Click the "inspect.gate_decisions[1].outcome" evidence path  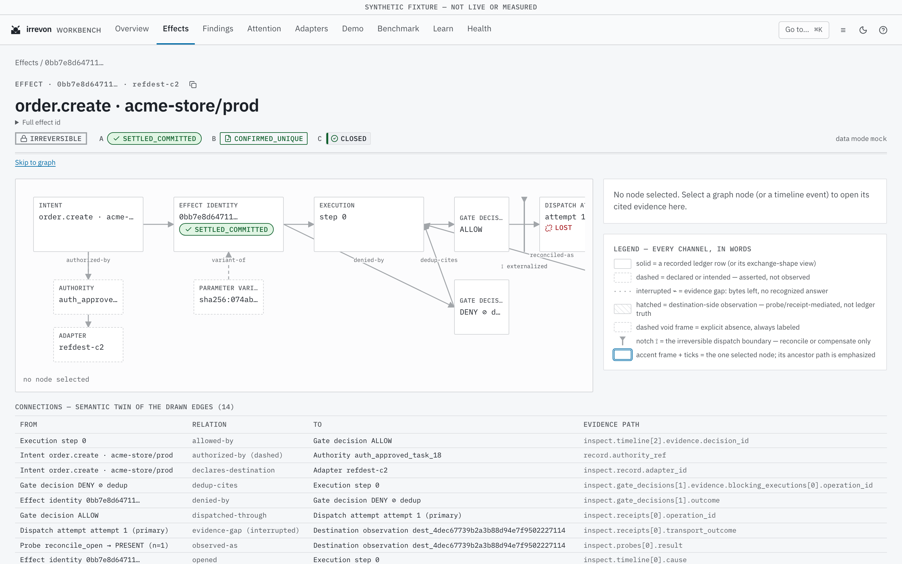click(651, 500)
